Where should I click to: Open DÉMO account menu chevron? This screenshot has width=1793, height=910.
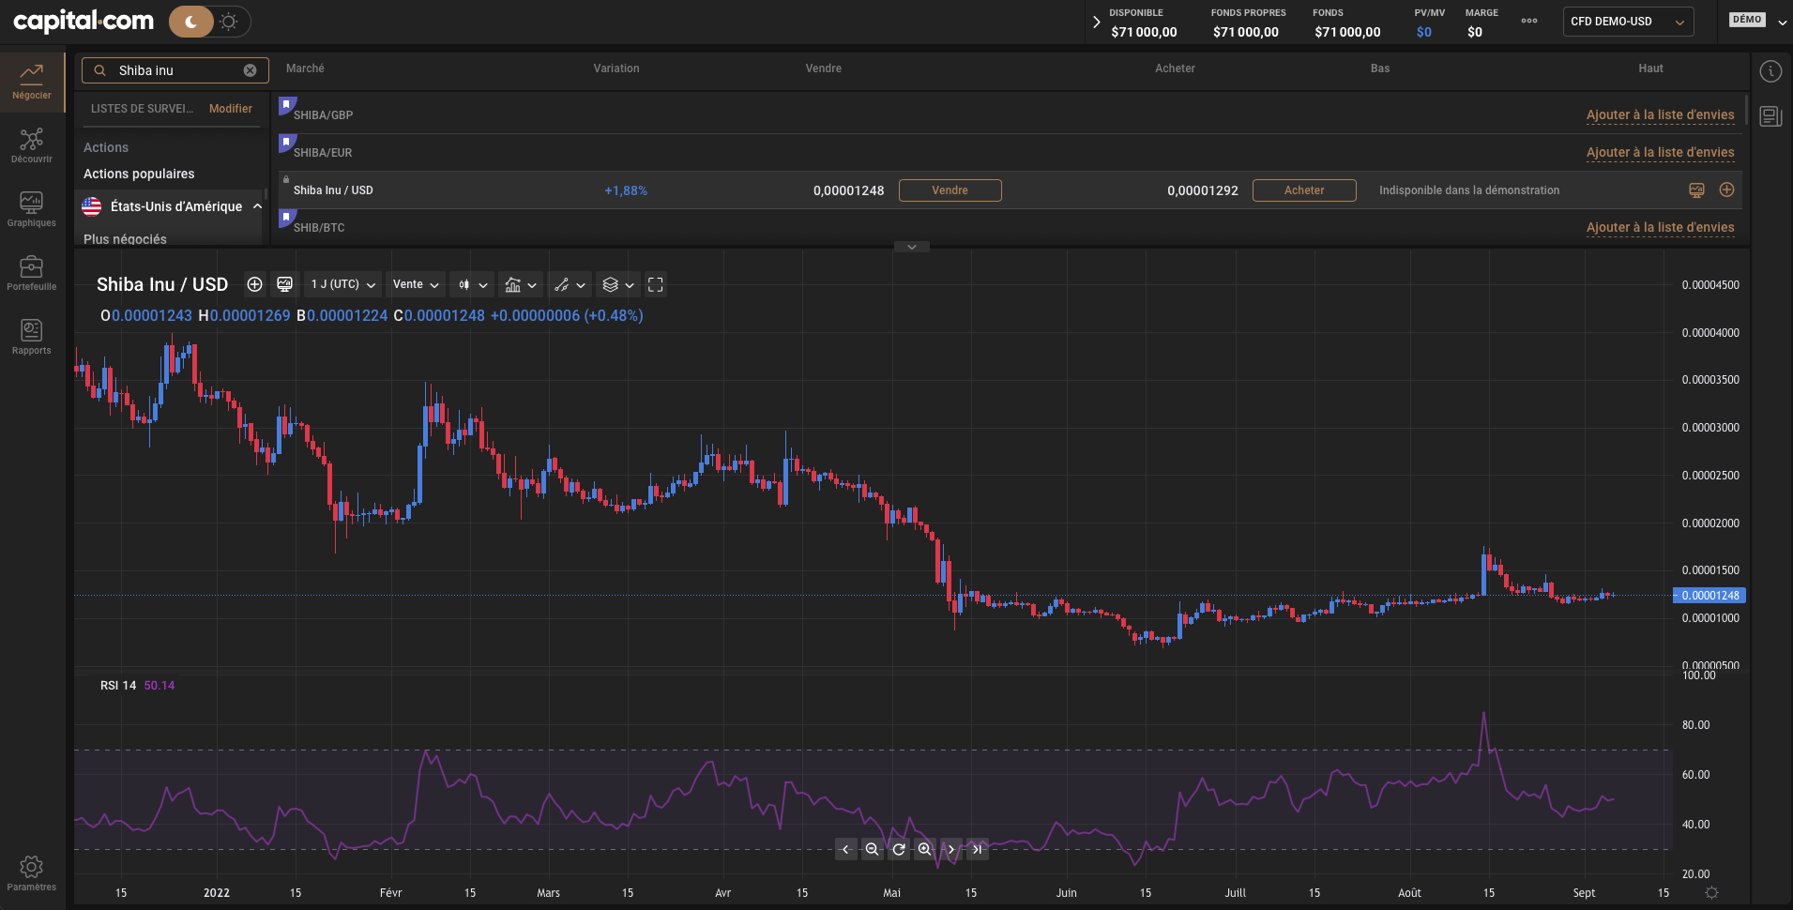pyautogui.click(x=1782, y=22)
